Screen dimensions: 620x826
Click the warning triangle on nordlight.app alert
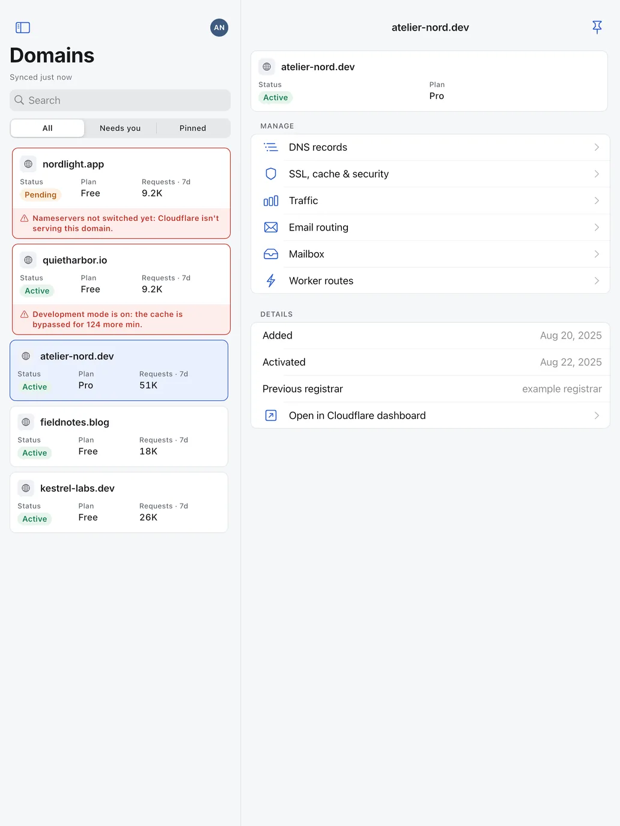point(25,219)
